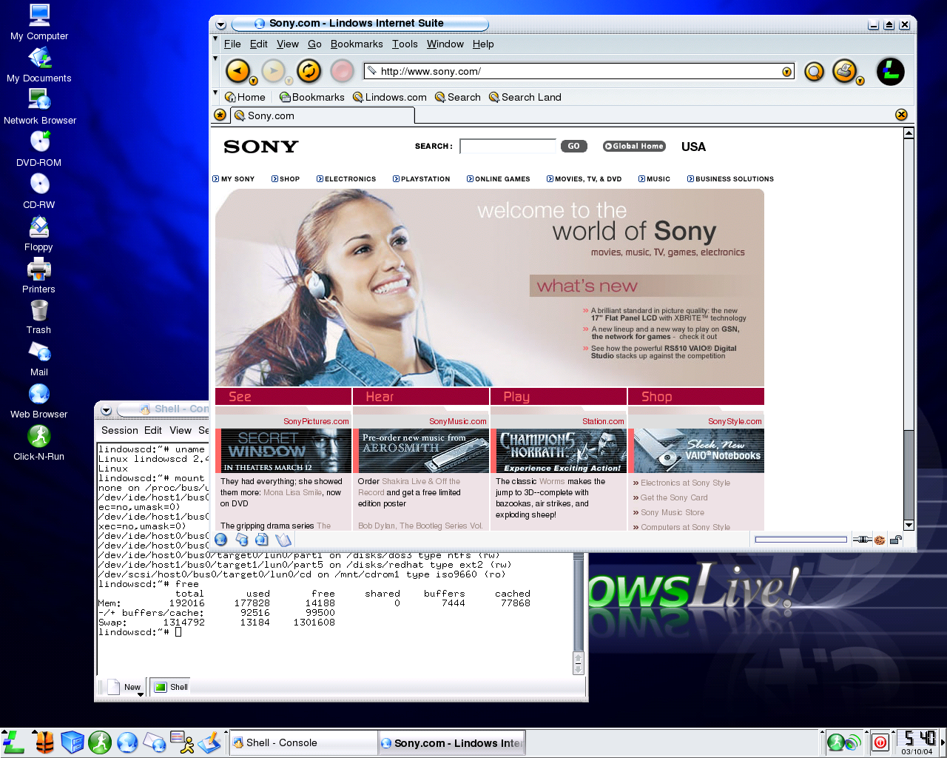
Task: Click the GO button next to Sony search
Action: tap(573, 147)
